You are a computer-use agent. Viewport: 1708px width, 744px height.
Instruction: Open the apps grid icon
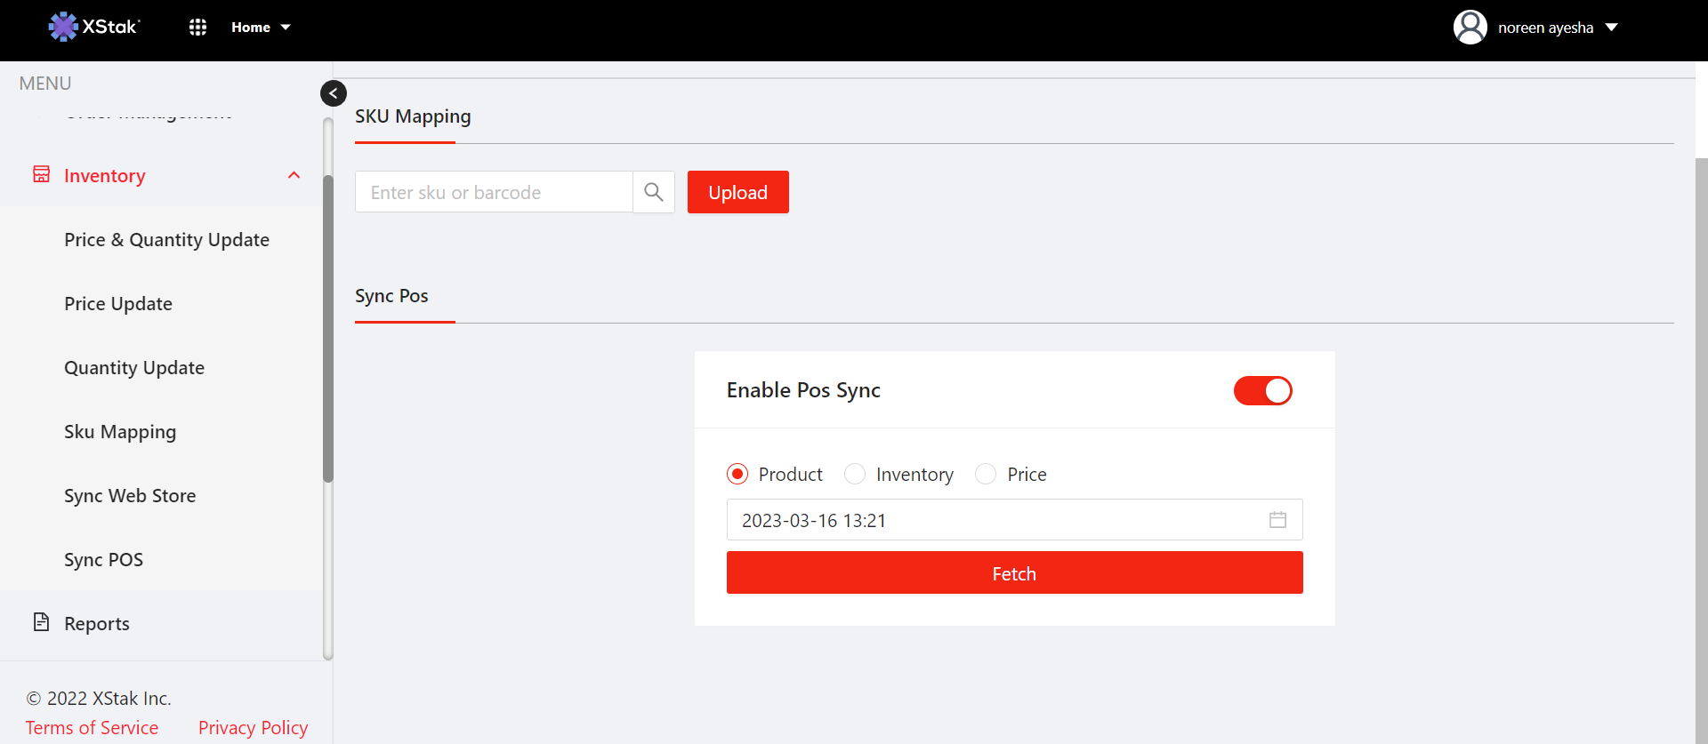[x=197, y=28]
